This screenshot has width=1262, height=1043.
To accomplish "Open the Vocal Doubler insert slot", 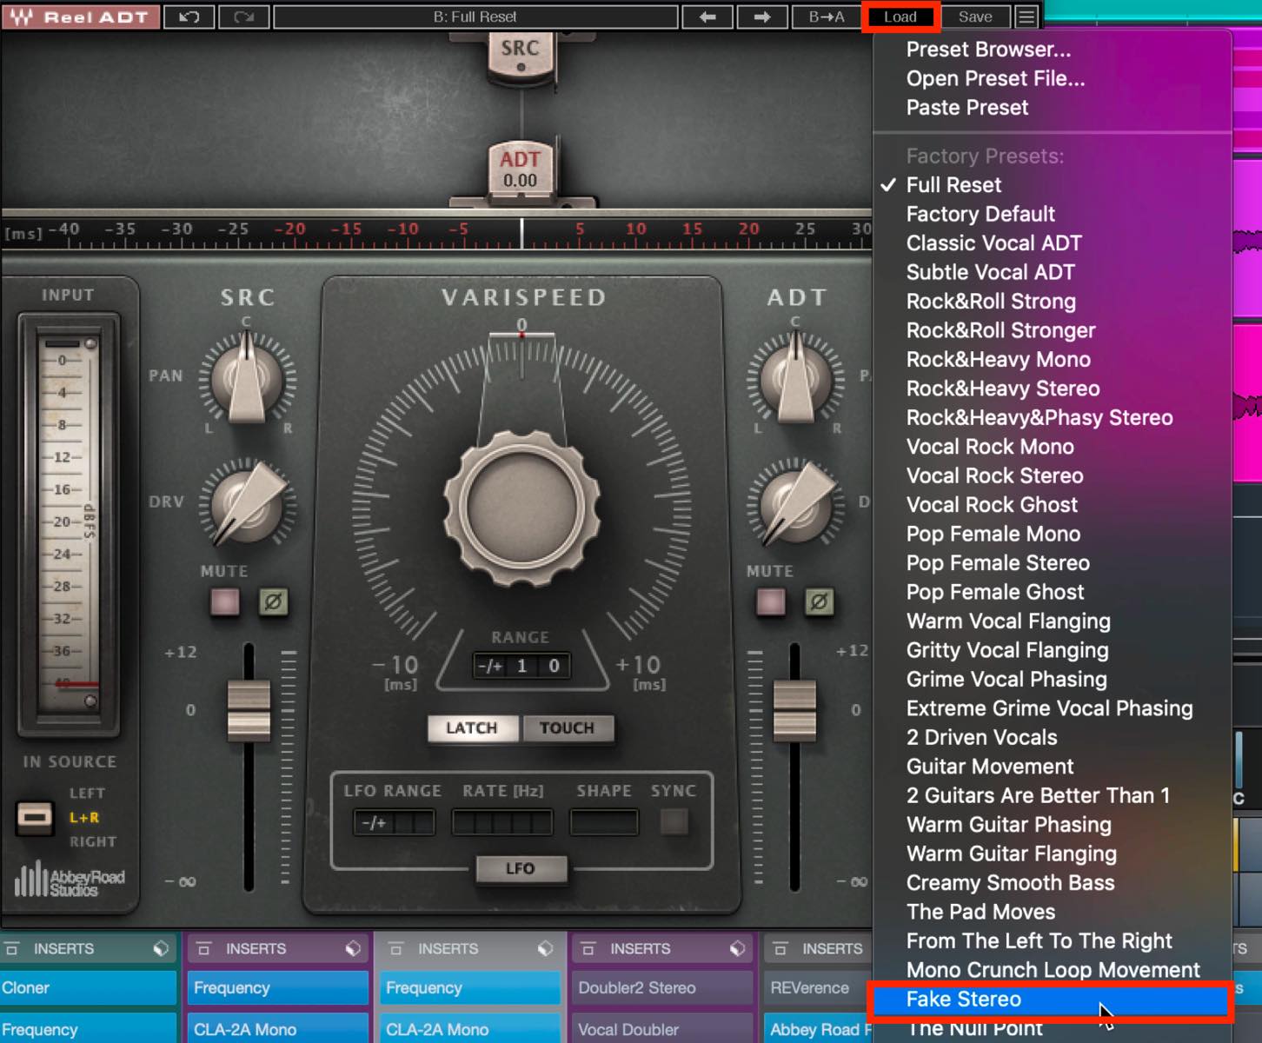I will [662, 1029].
